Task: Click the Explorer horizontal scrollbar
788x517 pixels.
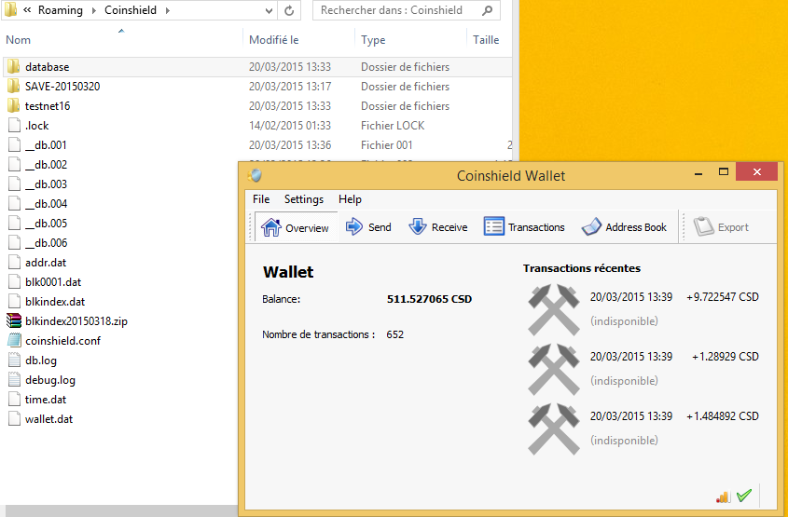Action: tap(120, 511)
